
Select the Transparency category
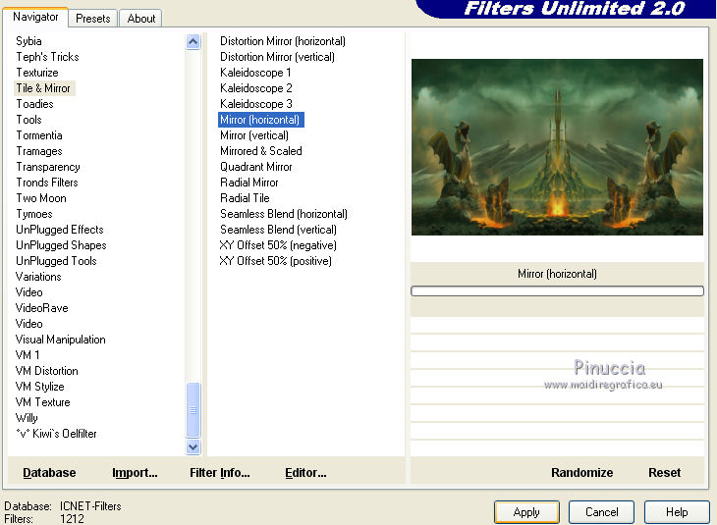[x=48, y=167]
